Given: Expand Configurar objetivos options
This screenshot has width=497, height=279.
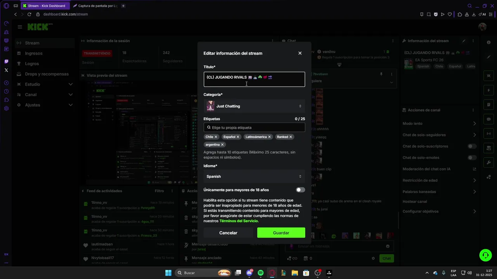Looking at the screenshot, I should pos(474,211).
